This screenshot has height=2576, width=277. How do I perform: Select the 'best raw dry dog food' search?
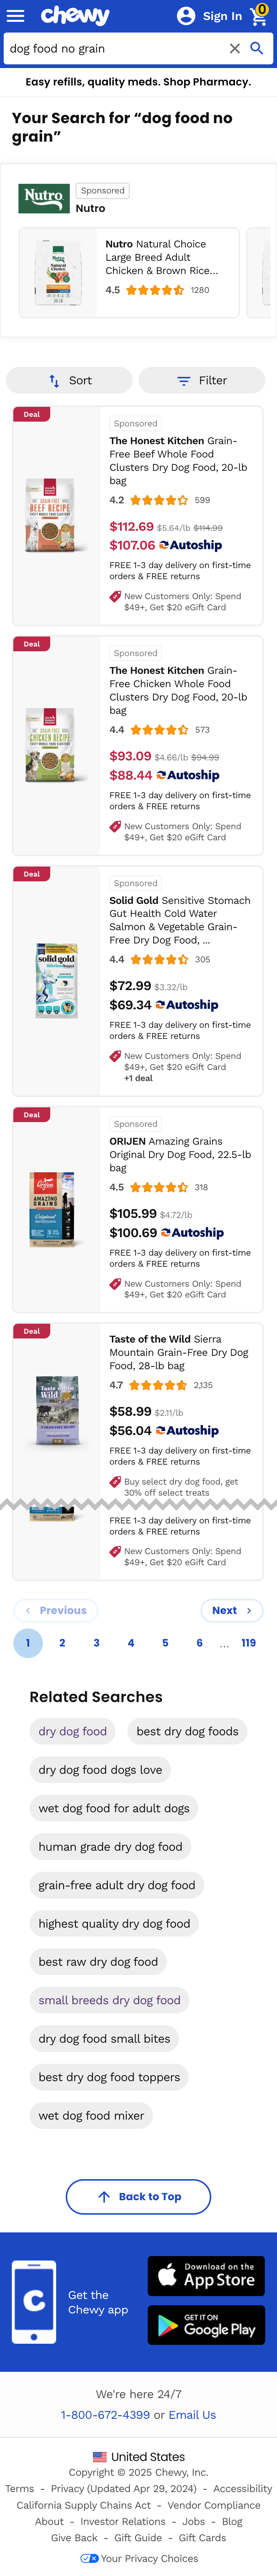(98, 1962)
